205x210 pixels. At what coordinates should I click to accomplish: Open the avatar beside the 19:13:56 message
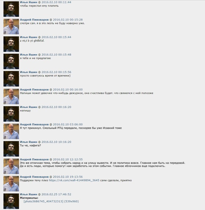pos(11,184)
